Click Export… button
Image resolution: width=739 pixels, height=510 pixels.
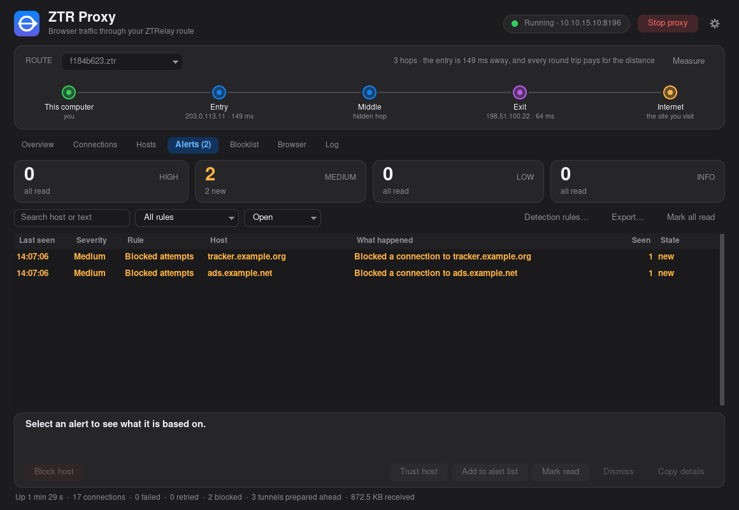628,217
